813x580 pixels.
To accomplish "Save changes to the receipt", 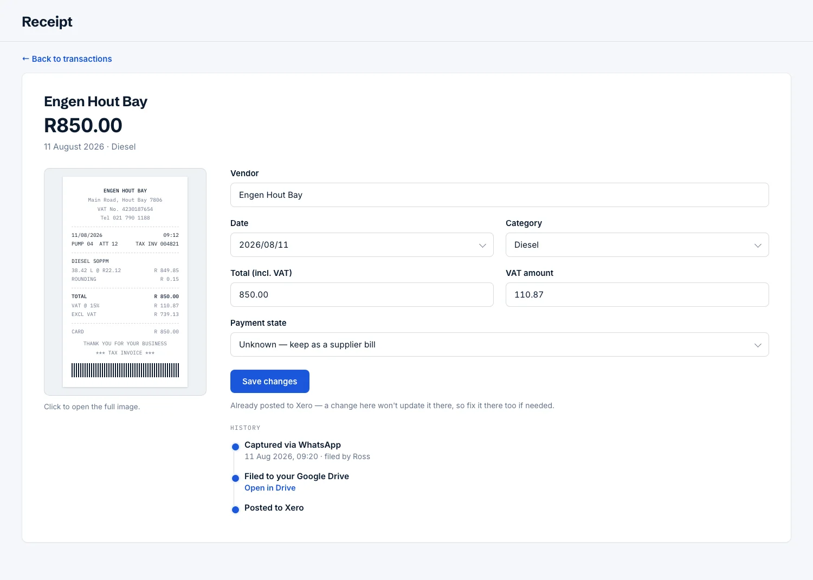I will point(270,382).
